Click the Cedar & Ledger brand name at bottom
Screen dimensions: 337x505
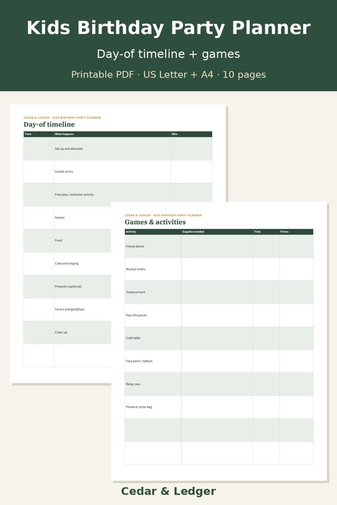point(169,491)
